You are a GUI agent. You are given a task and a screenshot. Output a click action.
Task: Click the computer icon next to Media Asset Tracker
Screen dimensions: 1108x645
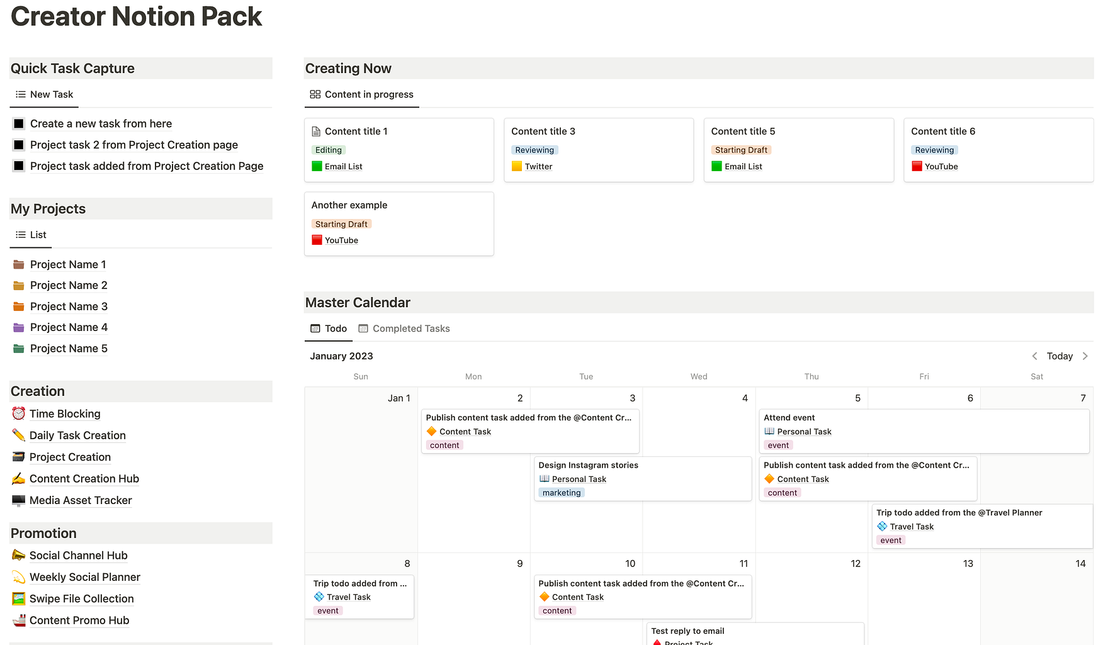coord(18,500)
